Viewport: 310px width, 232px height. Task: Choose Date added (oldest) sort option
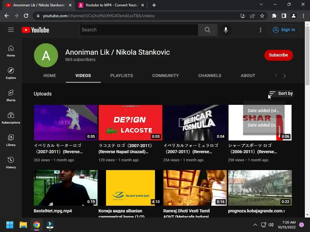(x=263, y=111)
